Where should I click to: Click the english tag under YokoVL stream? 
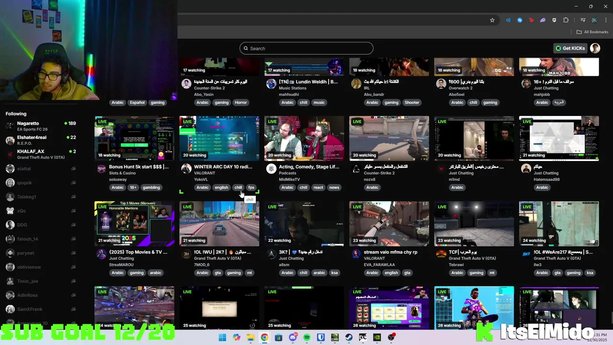pos(221,187)
